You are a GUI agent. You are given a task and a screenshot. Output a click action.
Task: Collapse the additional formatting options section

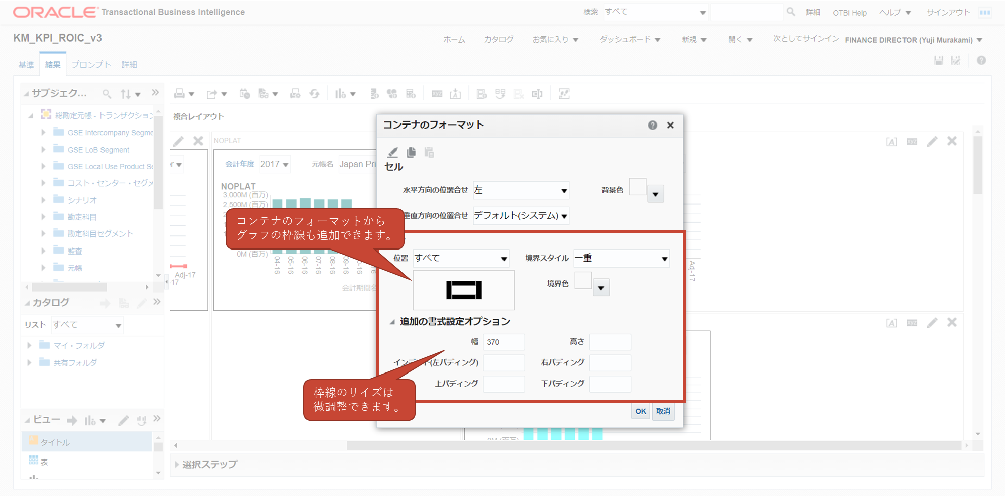(392, 322)
